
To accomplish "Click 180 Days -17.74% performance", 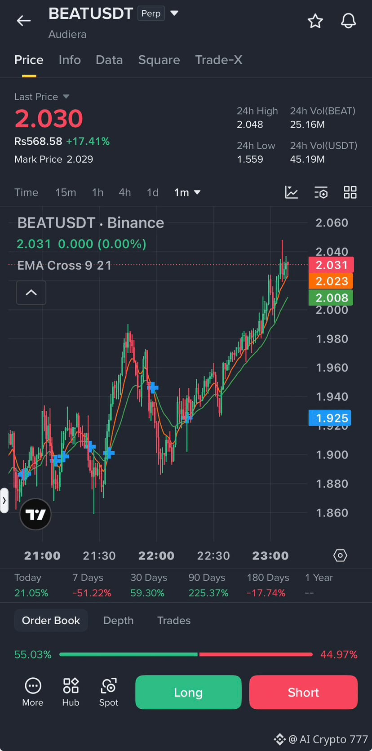I will (268, 585).
